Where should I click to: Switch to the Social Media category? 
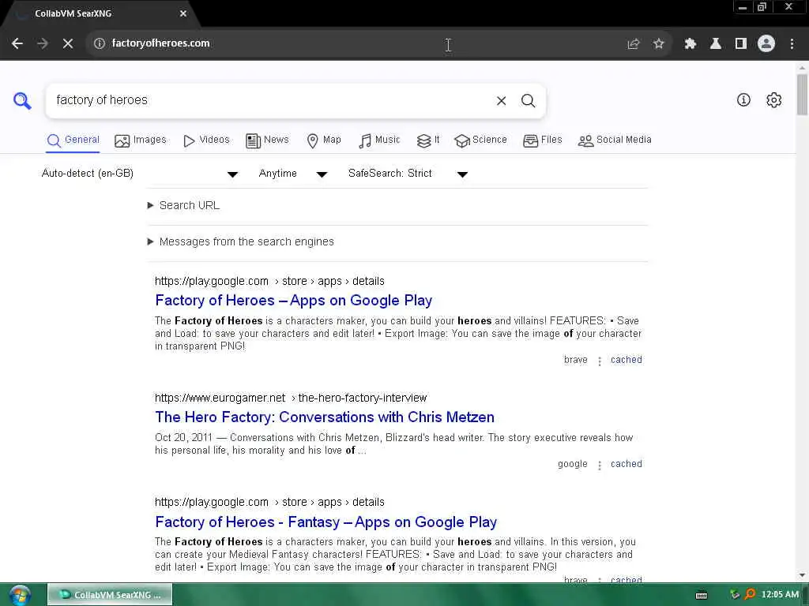click(x=615, y=140)
